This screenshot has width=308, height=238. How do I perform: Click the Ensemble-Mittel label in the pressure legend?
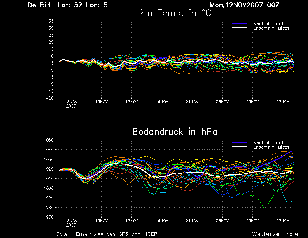tap(271, 147)
